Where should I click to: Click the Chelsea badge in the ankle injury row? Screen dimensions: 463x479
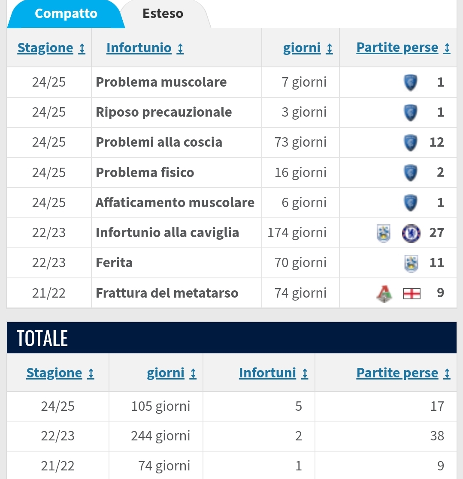pyautogui.click(x=410, y=233)
